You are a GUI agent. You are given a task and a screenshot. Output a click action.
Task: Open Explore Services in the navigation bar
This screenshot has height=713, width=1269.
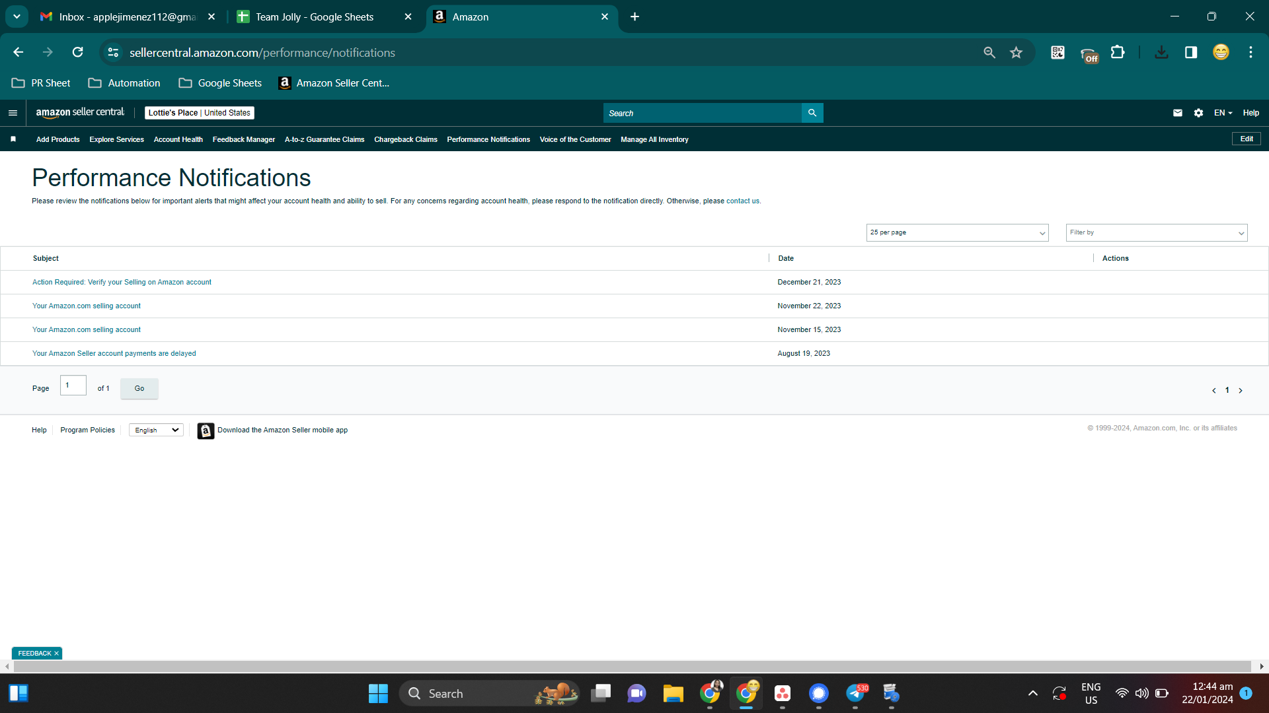click(x=116, y=139)
